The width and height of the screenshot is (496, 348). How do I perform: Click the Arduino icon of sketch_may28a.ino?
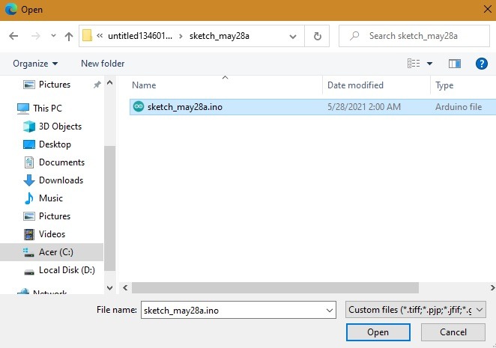pos(139,106)
